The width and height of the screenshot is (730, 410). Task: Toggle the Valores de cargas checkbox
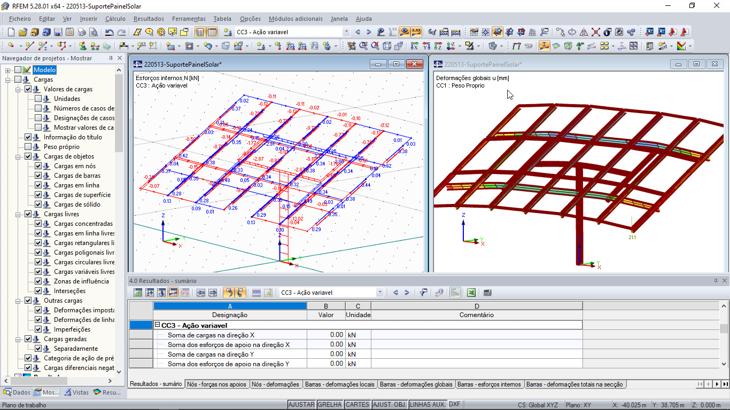pyautogui.click(x=28, y=89)
